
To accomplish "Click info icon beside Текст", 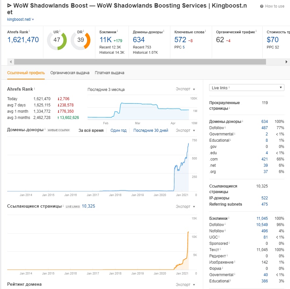I will point(220,249).
